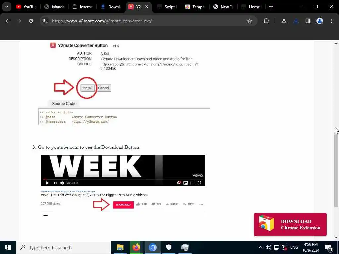Click the app.y2mate.com source URL text
This screenshot has width=339, height=254.
coord(149,66)
